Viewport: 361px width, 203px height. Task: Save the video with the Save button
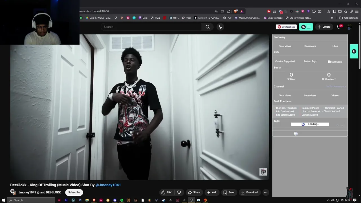(x=229, y=192)
